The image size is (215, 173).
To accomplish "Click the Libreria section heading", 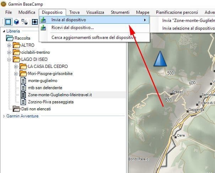I will coord(13,31).
